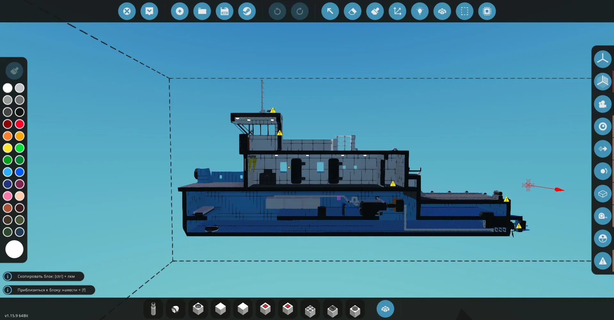Close the editor with the X button
This screenshot has width=614, height=320.
tap(127, 12)
